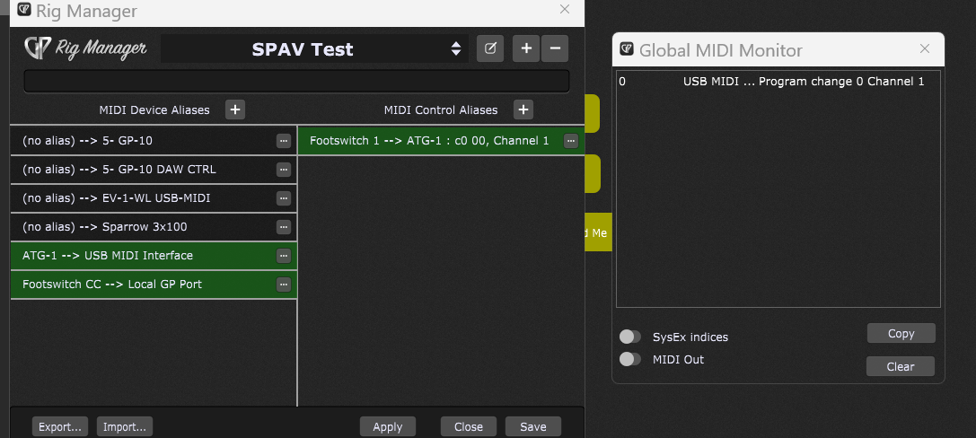Image resolution: width=976 pixels, height=438 pixels.
Task: Select Footswitch CC --> Local GP Port row
Action: [154, 285]
